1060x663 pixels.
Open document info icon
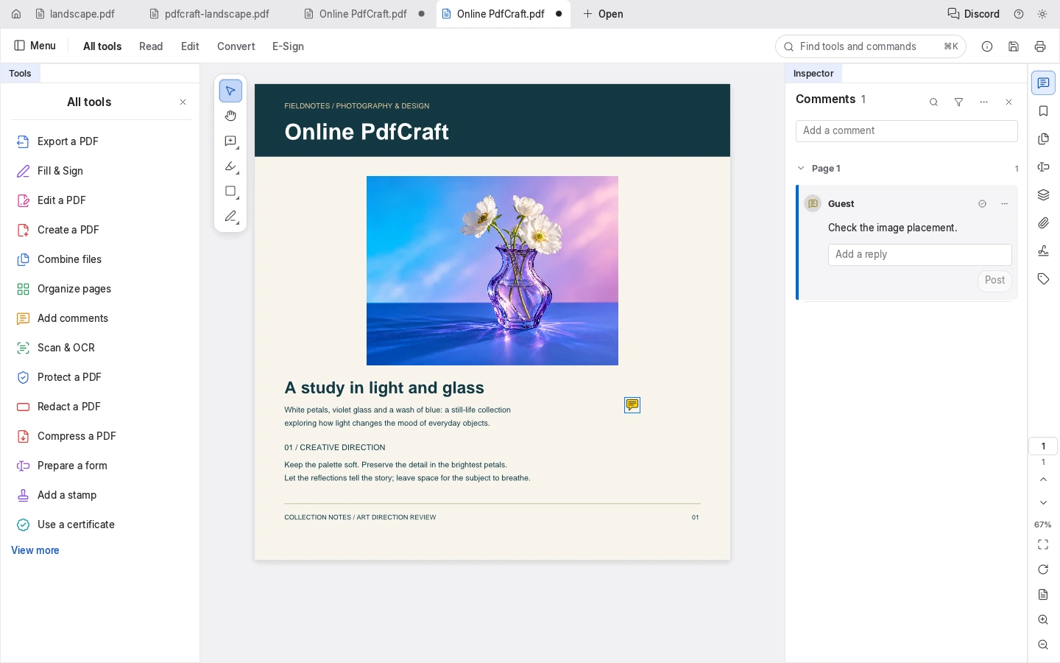coord(987,46)
